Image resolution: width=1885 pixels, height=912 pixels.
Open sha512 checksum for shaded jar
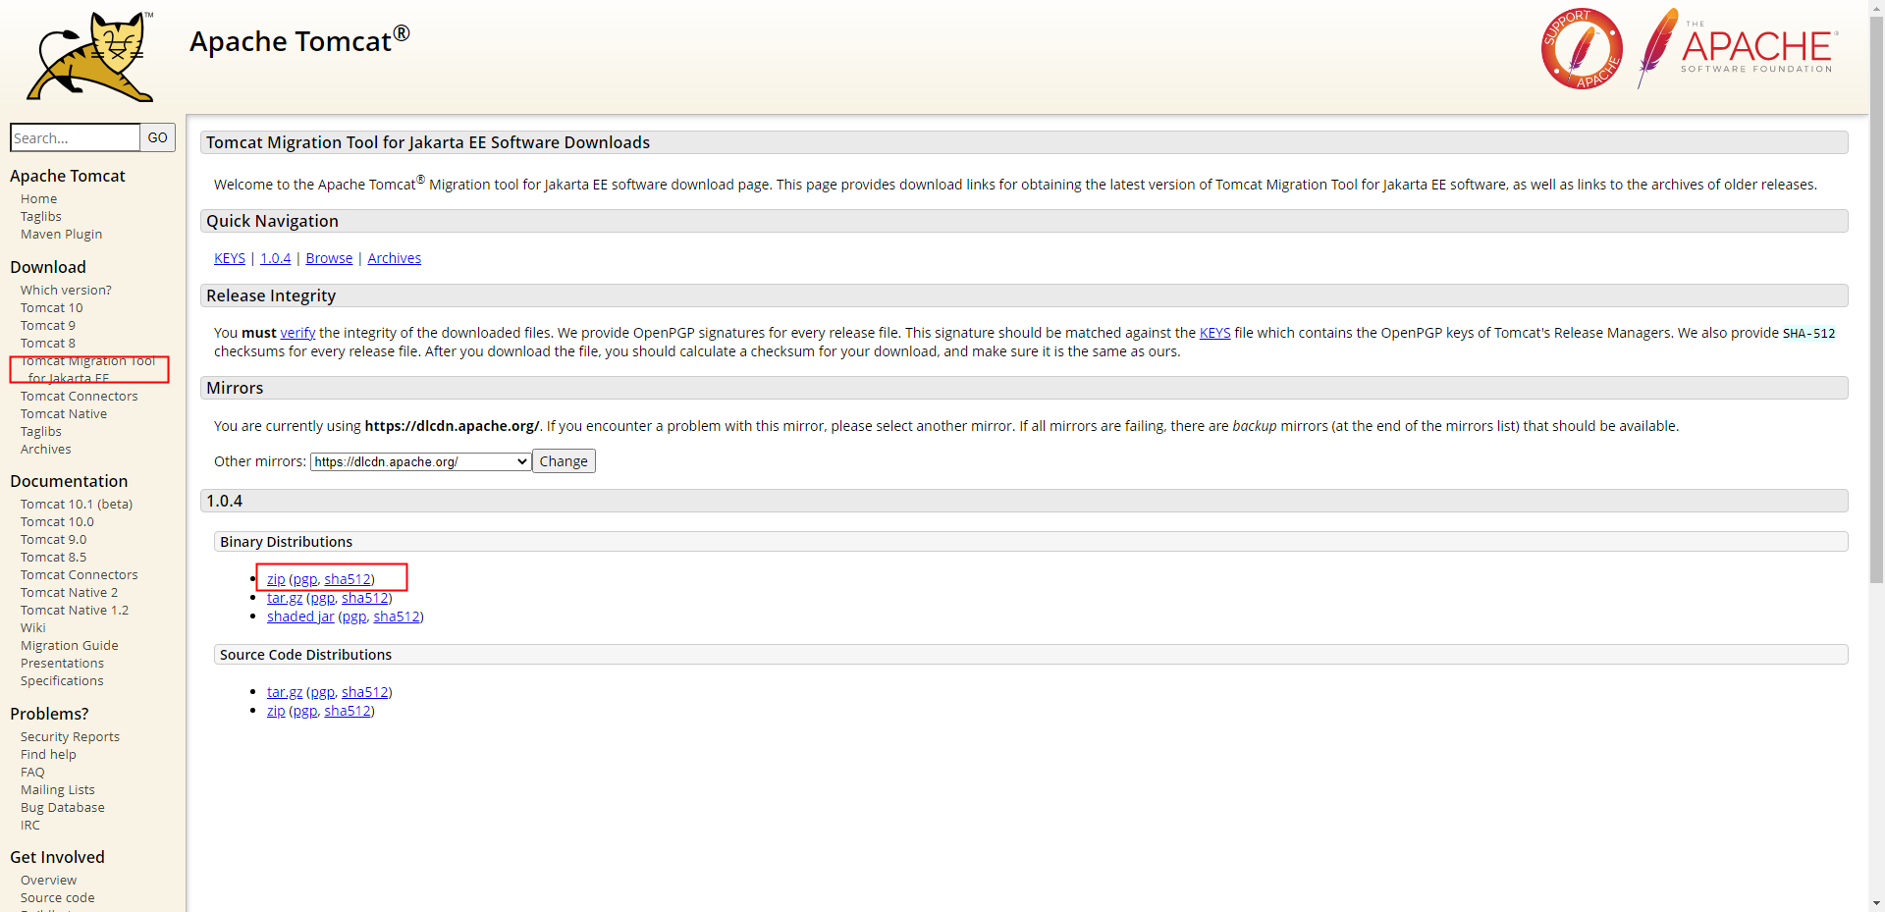coord(397,617)
